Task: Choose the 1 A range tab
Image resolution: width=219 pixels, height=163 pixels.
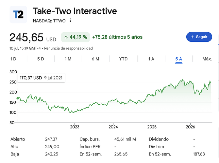Action: (x=151, y=59)
